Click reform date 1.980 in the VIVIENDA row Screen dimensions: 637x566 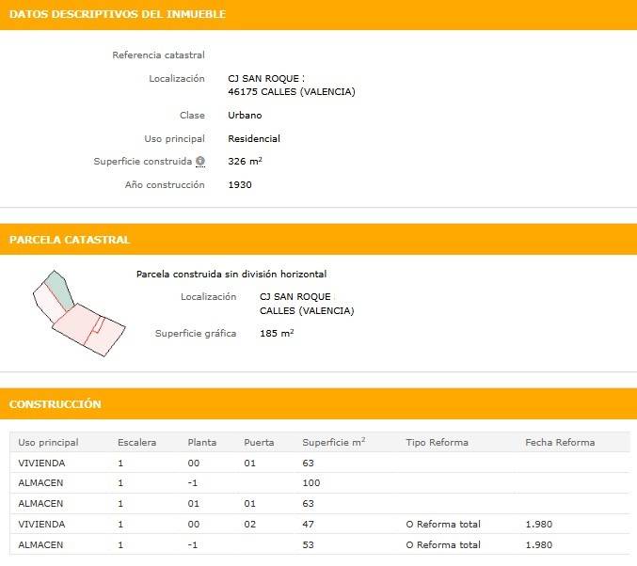[x=539, y=525]
